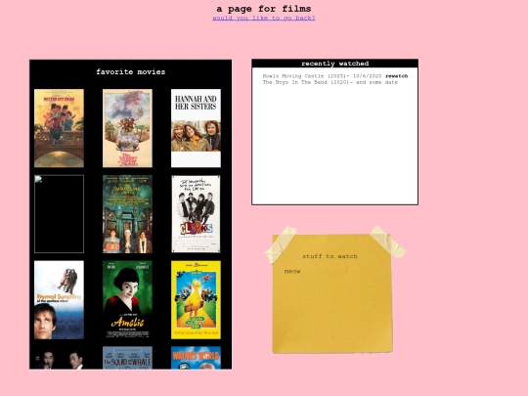Click the 'a page for films' title

point(264,9)
